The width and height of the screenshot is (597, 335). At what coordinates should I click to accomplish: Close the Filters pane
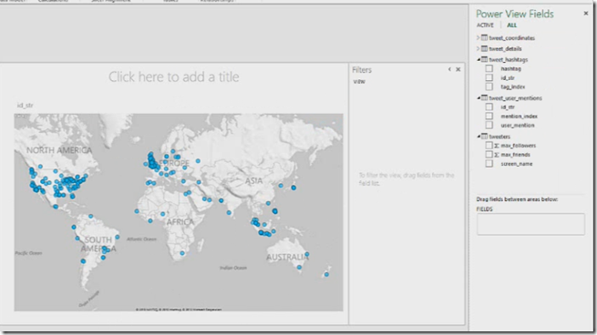[458, 69]
